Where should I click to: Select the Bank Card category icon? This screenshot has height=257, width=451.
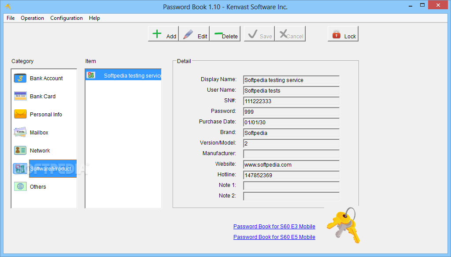[x=20, y=96]
